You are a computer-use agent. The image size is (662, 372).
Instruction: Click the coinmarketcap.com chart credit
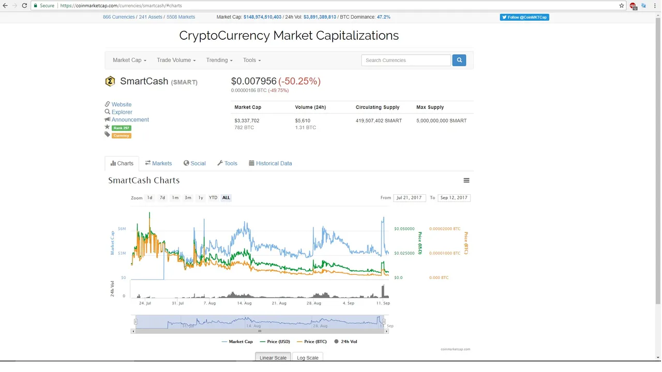456,349
